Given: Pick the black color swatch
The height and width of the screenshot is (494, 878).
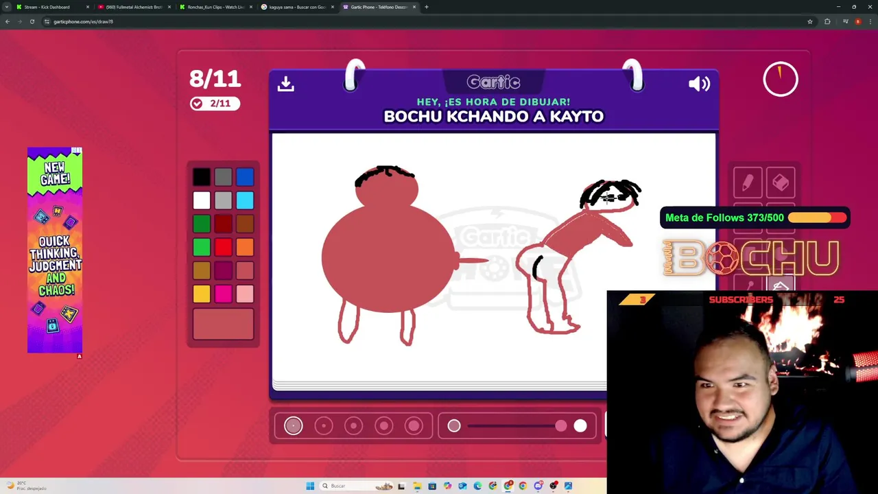Looking at the screenshot, I should 202,177.
